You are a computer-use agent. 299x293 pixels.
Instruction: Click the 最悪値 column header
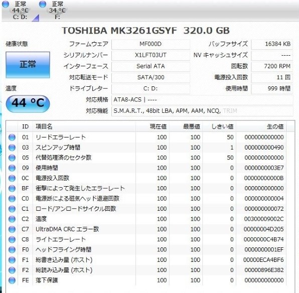click(186, 126)
